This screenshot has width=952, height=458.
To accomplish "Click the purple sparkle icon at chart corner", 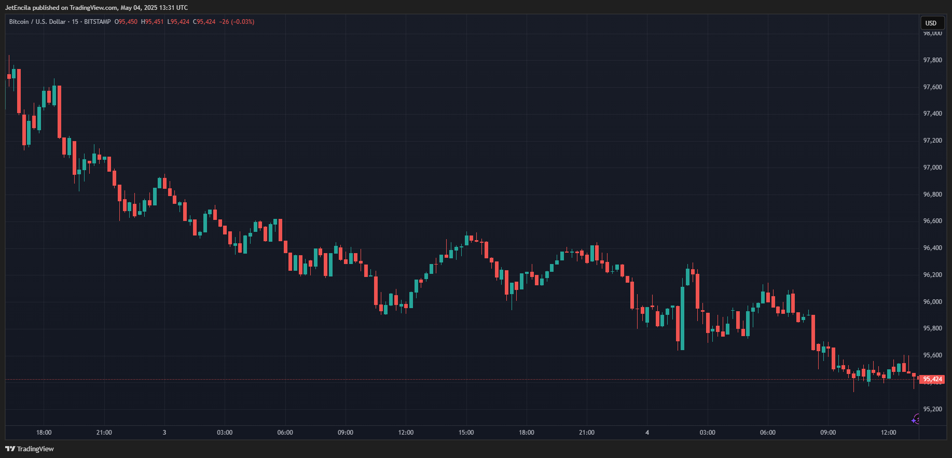I will 915,419.
